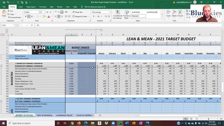Switch to the Page Layout tab
The width and height of the screenshot is (224, 126).
click(31, 7)
